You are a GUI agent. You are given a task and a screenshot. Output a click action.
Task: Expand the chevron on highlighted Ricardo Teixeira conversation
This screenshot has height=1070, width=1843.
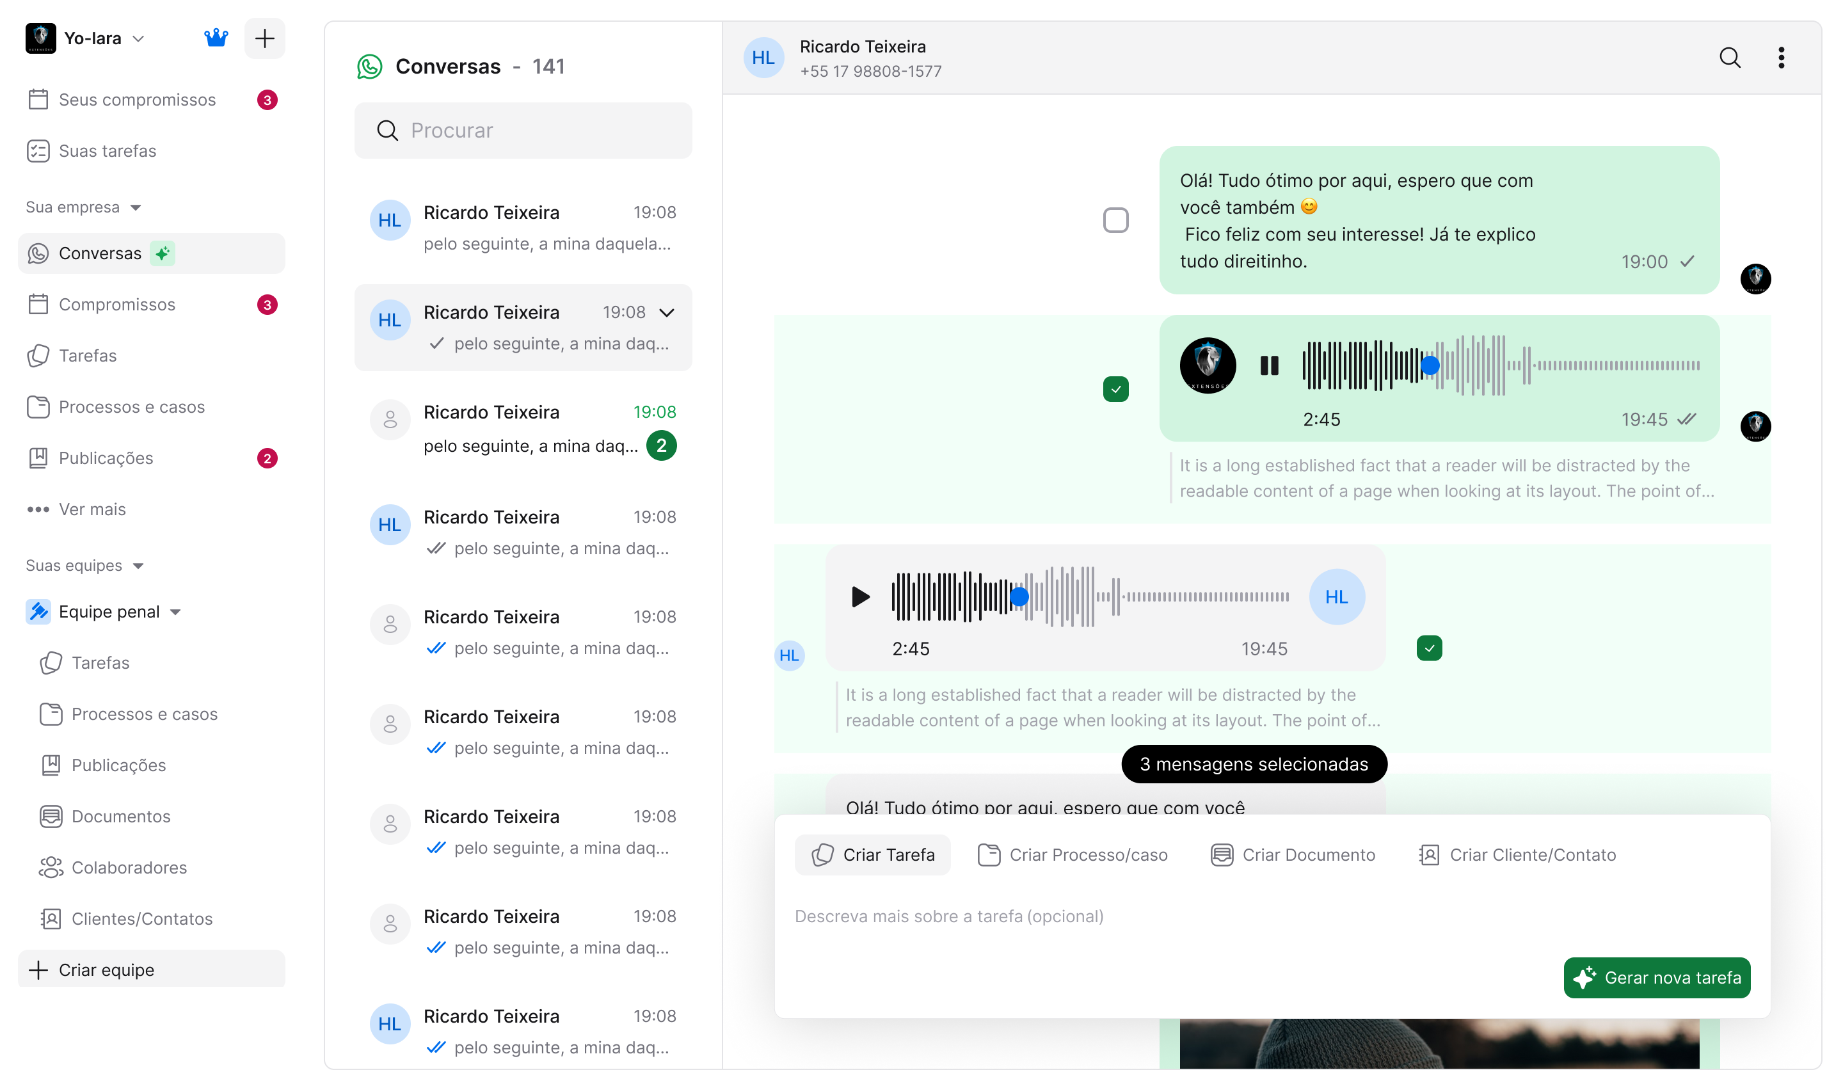click(667, 313)
